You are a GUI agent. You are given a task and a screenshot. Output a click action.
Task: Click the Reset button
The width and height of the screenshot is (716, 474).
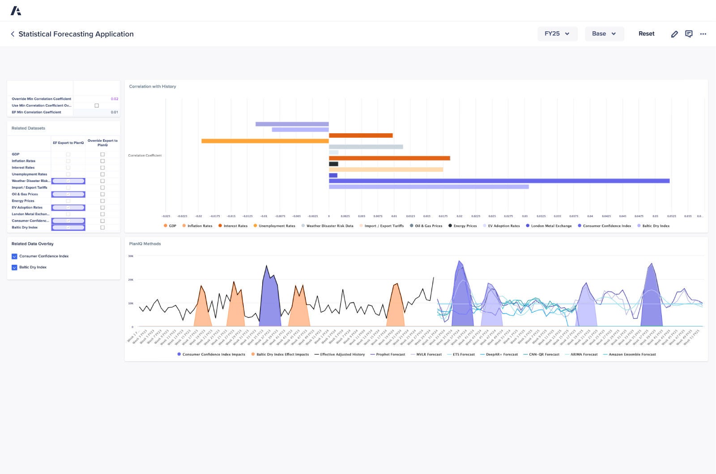click(x=646, y=34)
